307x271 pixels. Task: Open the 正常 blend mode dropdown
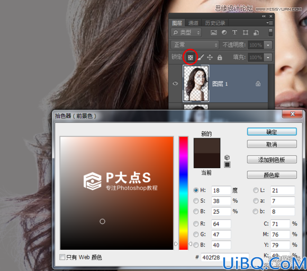(x=195, y=45)
